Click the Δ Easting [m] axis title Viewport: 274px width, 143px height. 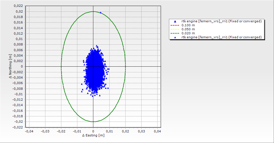[93, 135]
